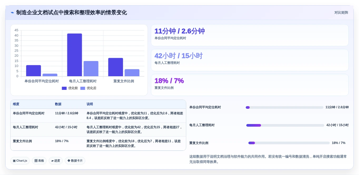The width and height of the screenshot is (359, 175).
Task: Click progress value 18% / 7%
Action: [338, 143]
